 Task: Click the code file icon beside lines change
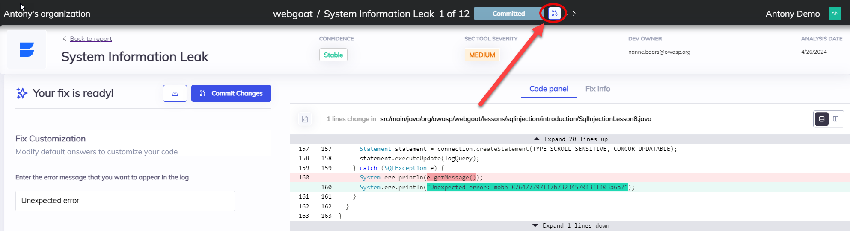(x=305, y=119)
